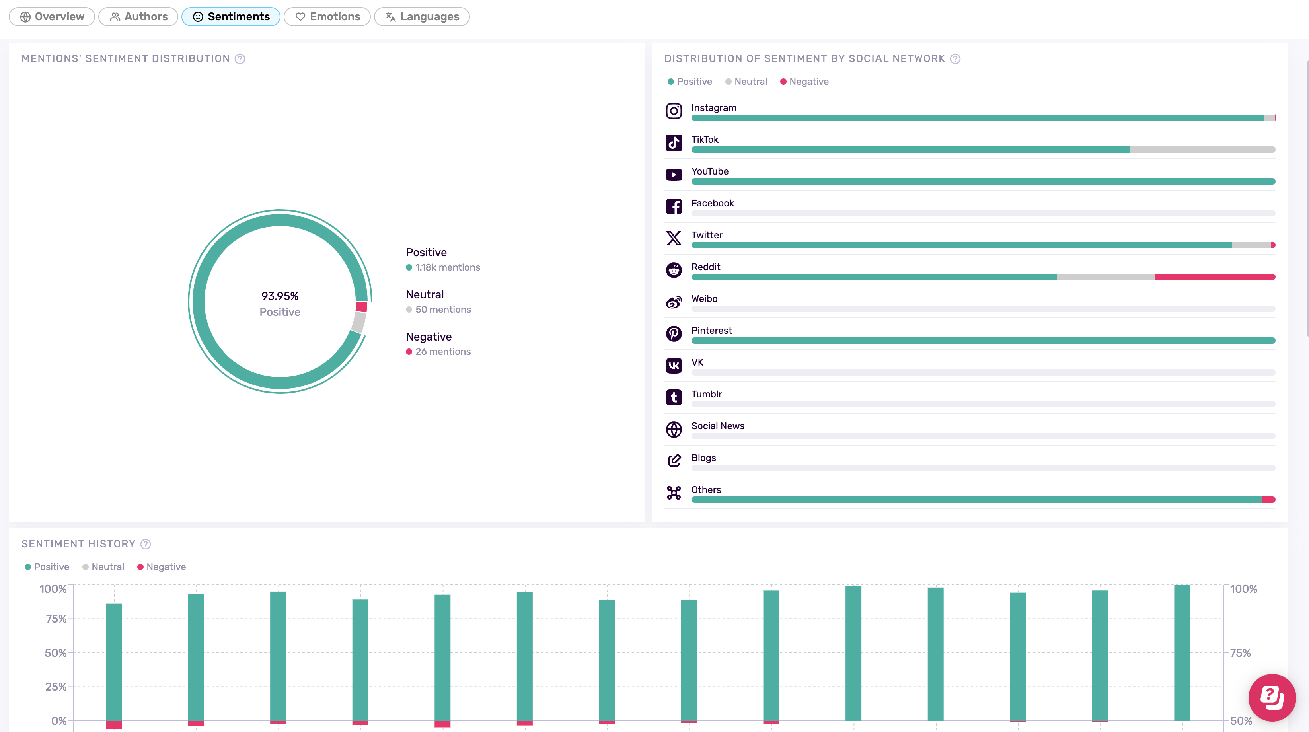Viewport: 1309px width, 732px height.
Task: Toggle Positive series in Sentiment History legend
Action: [47, 567]
